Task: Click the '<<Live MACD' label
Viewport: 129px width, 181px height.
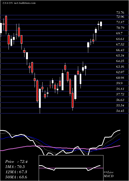Action: 109,174
